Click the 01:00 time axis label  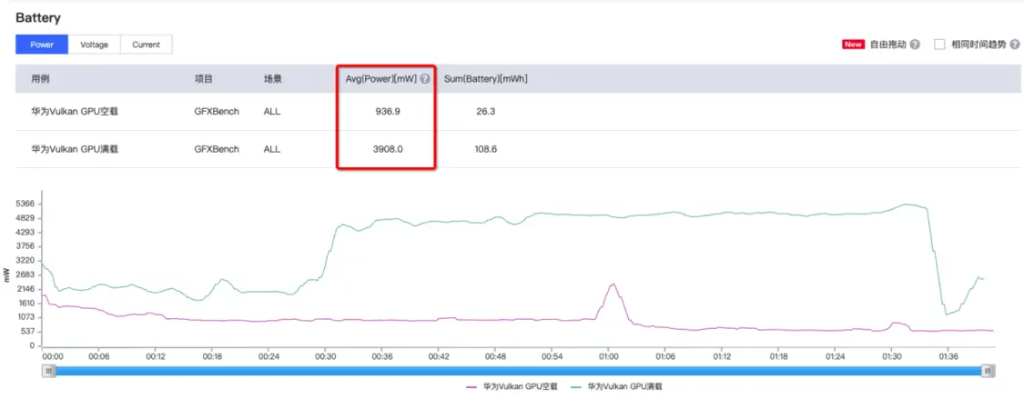(608, 356)
